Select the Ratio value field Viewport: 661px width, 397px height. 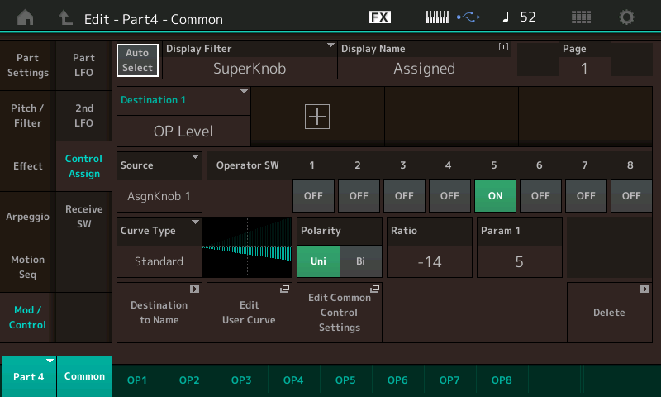pyautogui.click(x=429, y=261)
